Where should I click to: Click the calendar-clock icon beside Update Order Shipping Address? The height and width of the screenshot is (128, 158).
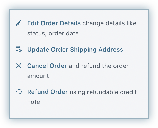19,49
